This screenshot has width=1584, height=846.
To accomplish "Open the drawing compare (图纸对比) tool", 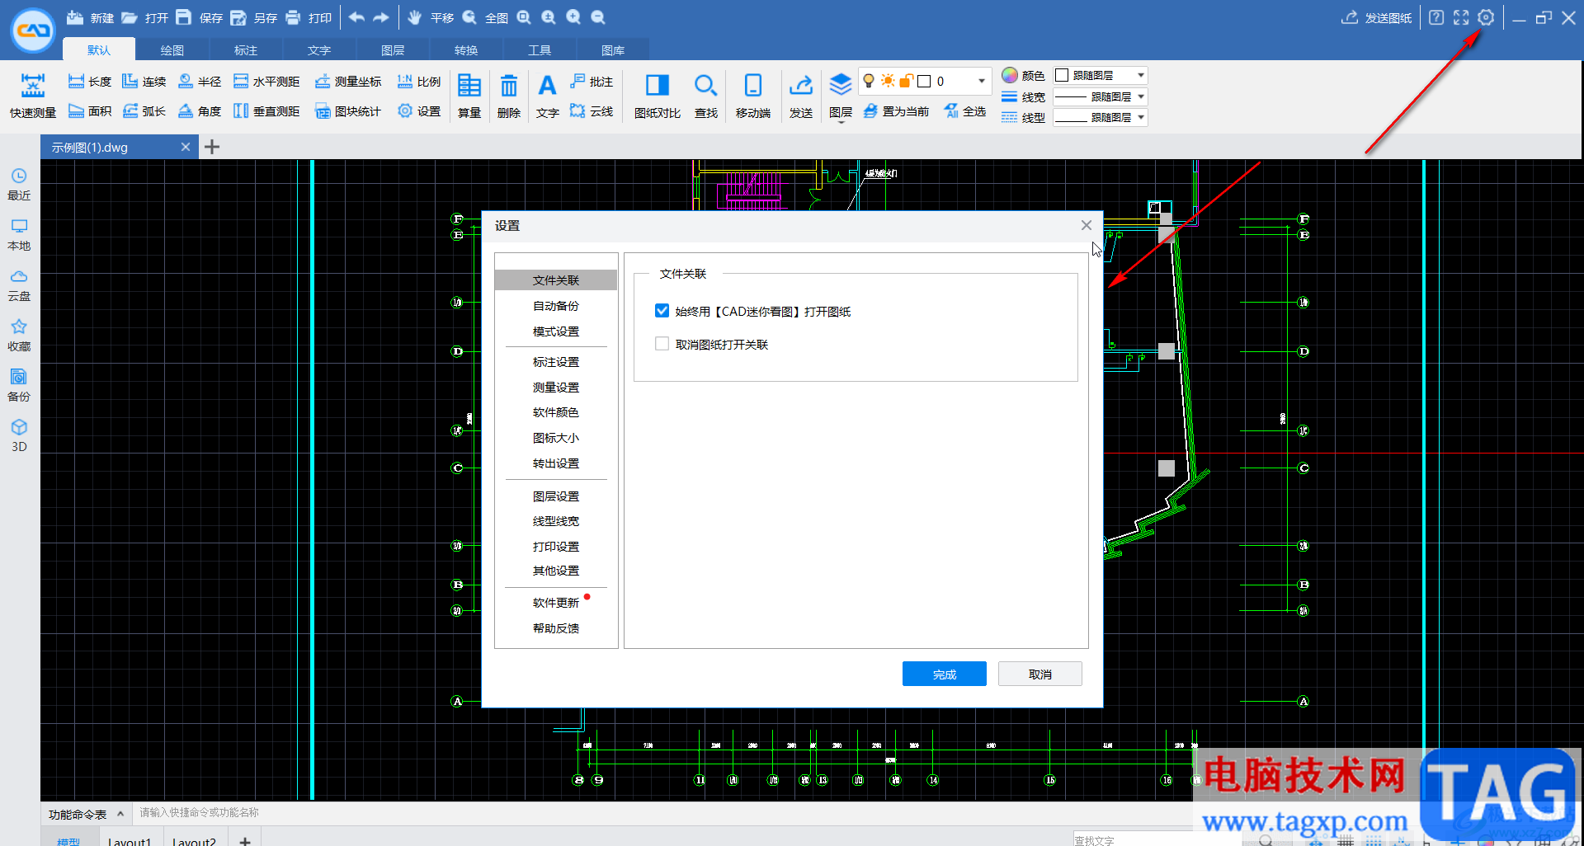I will click(x=657, y=86).
